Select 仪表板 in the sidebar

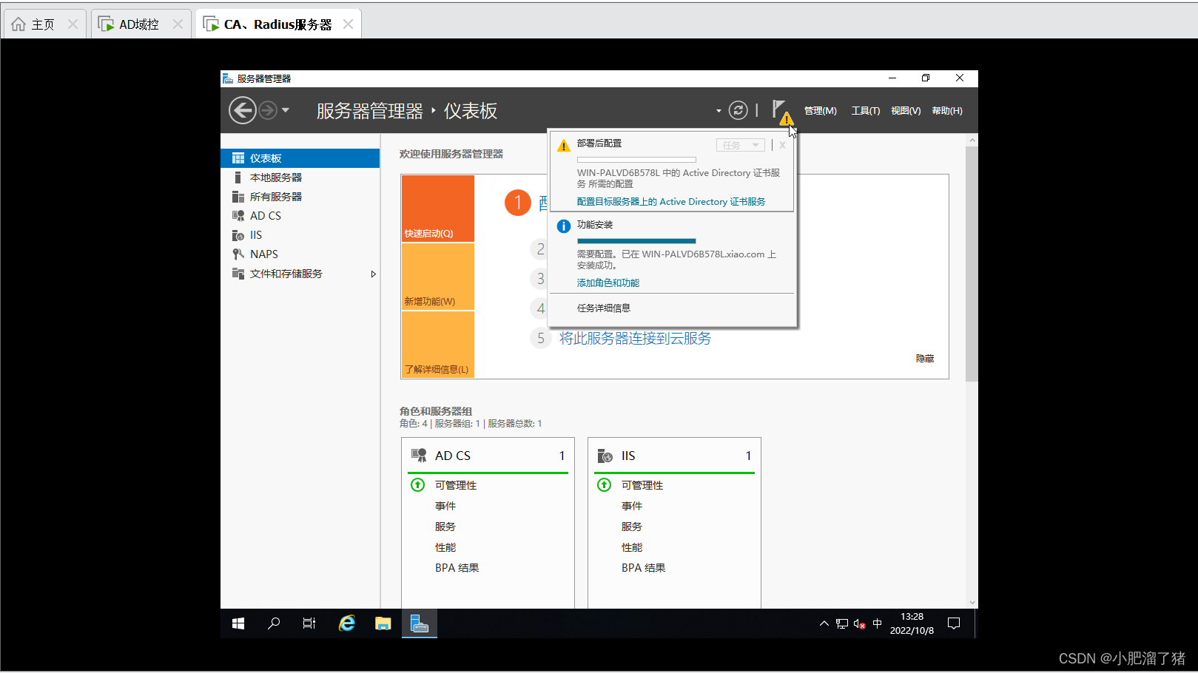tap(300, 158)
